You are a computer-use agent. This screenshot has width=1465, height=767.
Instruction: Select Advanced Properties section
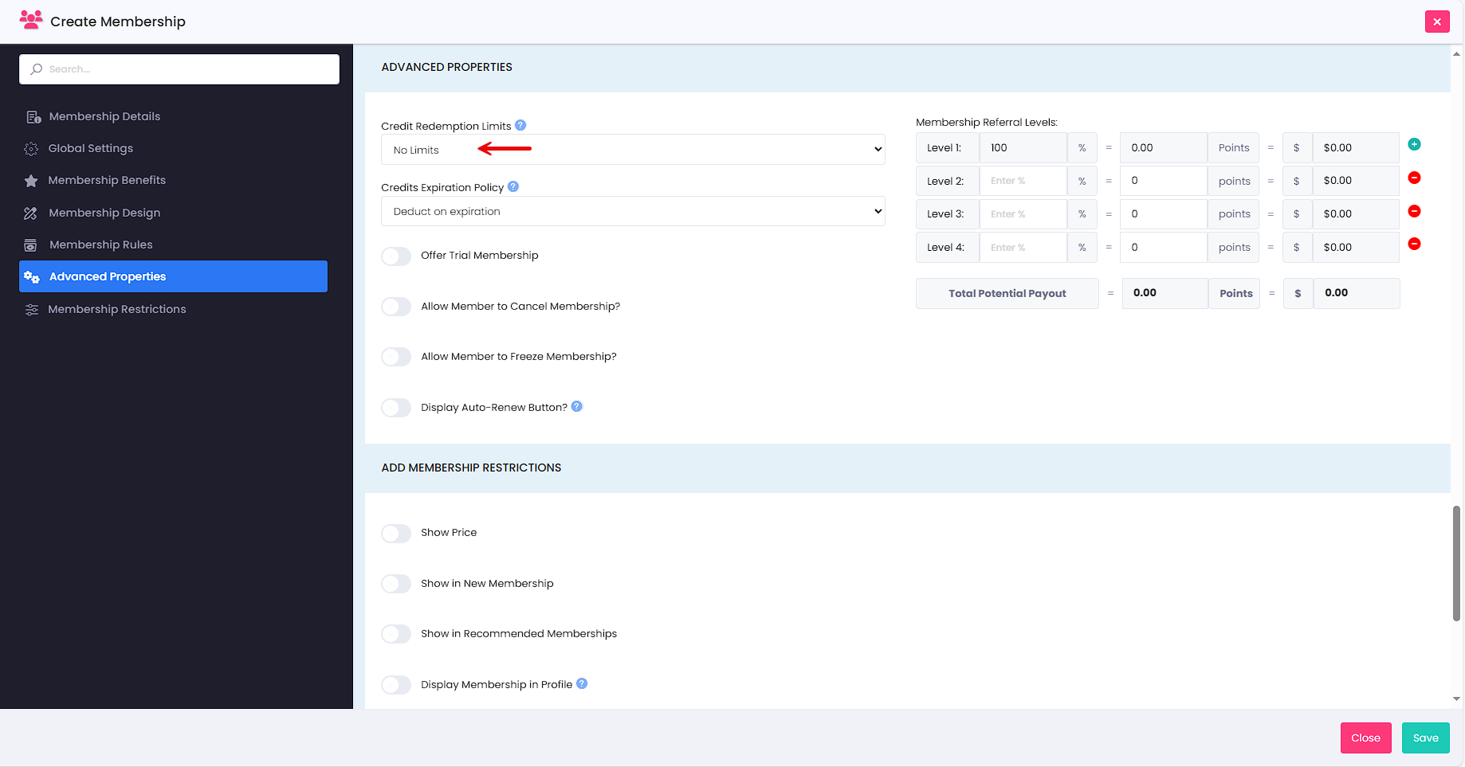173,276
